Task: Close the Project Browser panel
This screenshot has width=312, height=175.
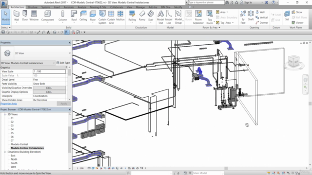Action: click(x=70, y=109)
